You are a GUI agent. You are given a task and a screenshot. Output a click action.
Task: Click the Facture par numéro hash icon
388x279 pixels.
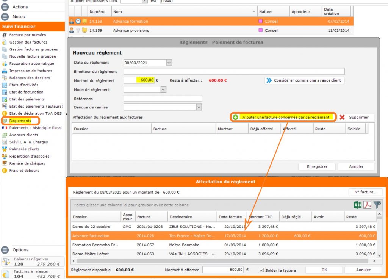pyautogui.click(x=5, y=35)
